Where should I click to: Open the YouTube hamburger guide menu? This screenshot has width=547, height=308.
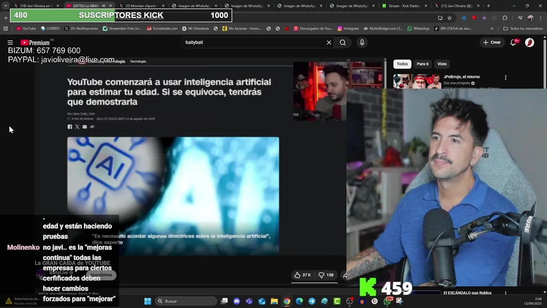10,42
